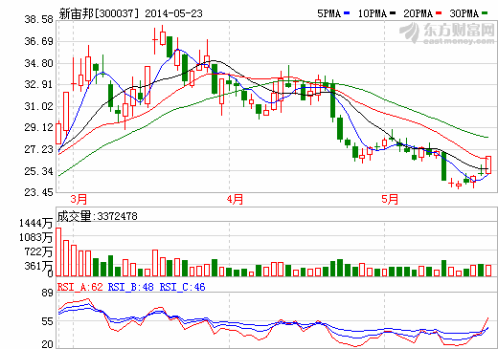The image size is (498, 349).
Task: Click the 36.69 price axis label
Action: click(x=38, y=41)
